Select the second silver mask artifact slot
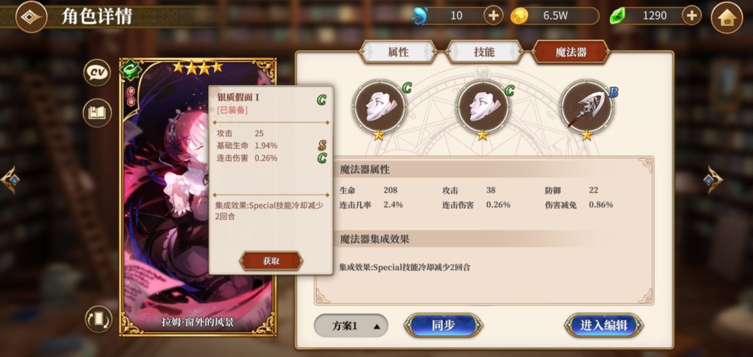The image size is (753, 357). (x=482, y=107)
